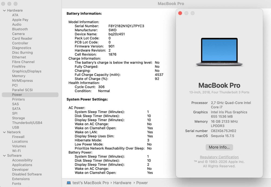Click the Software section label
271x187 pixels.
click(14, 155)
